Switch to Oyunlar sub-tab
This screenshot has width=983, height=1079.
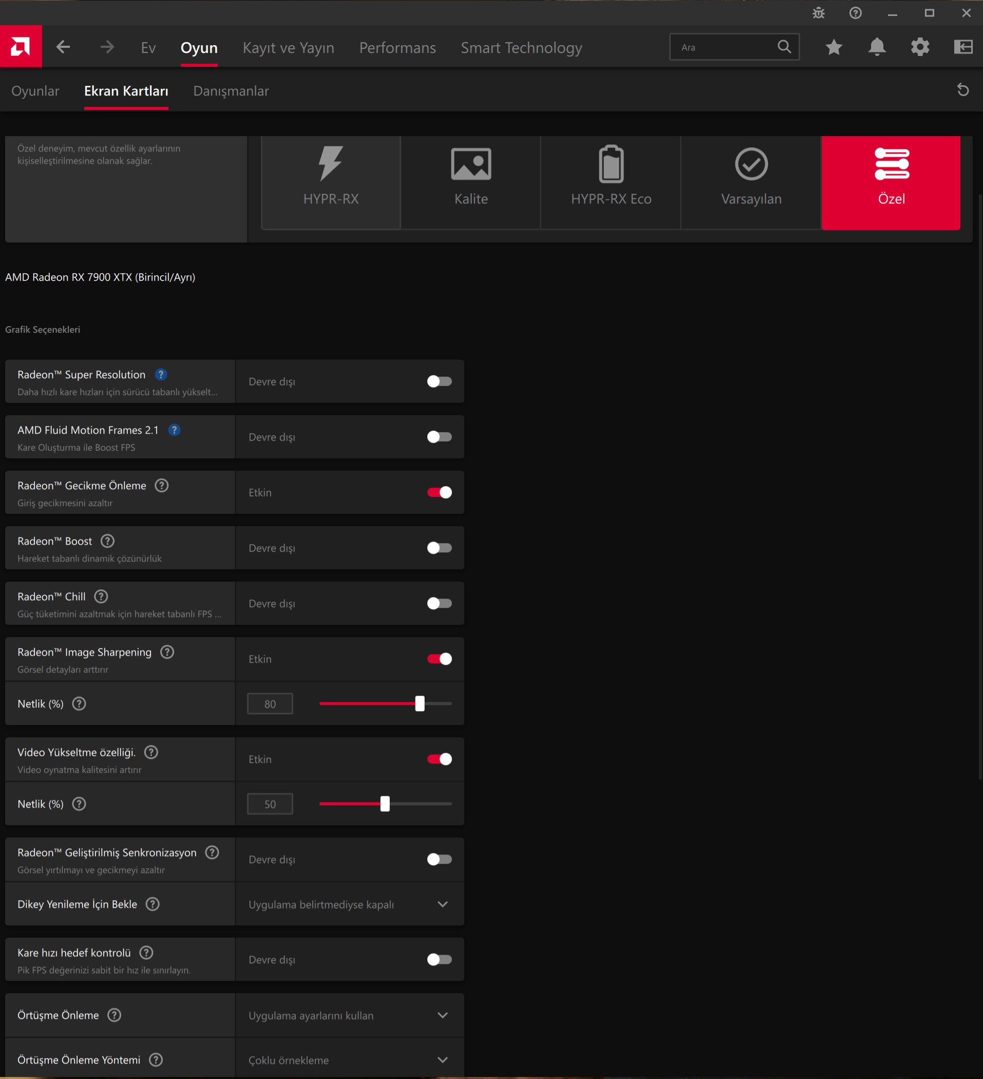point(35,91)
